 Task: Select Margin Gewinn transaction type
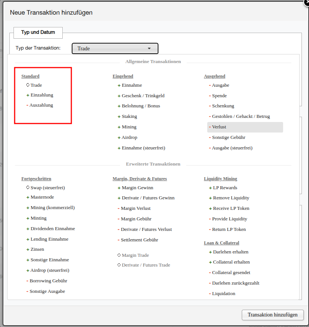tap(137, 187)
